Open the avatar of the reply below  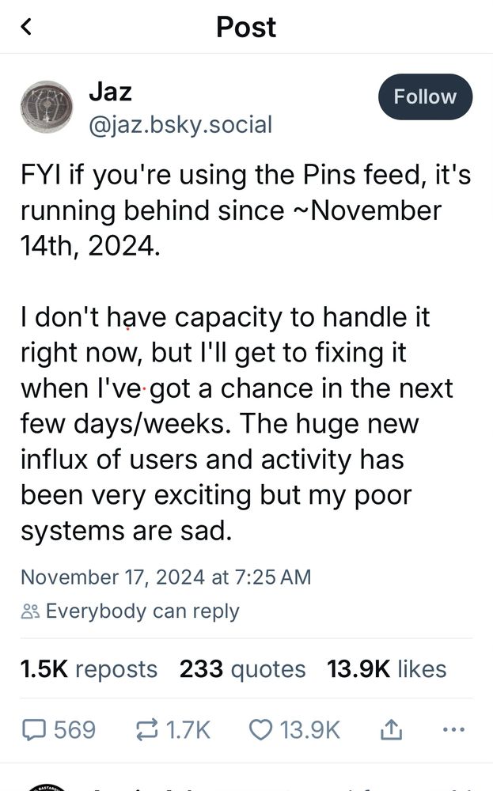[x=47, y=788]
